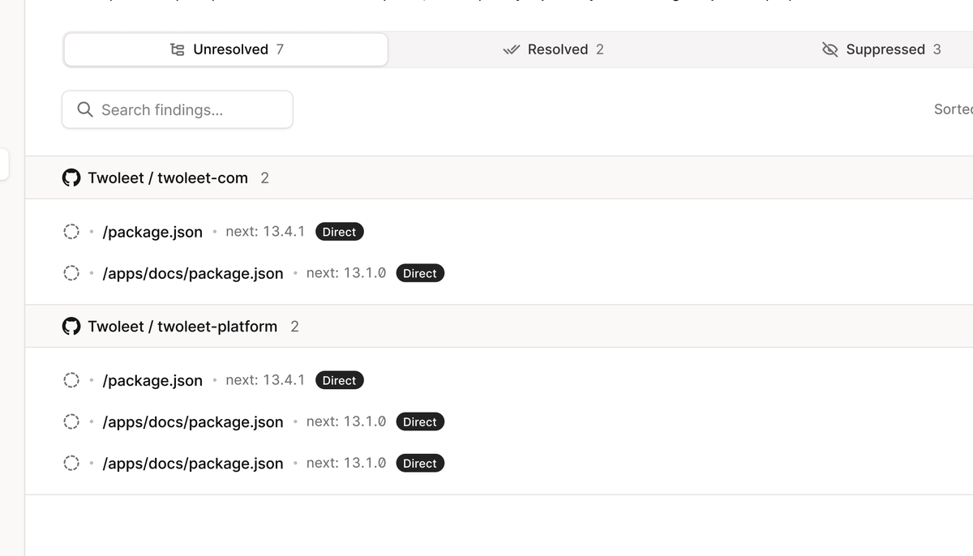
Task: Click status circle for /package.json under twoleet-com
Action: [x=71, y=232]
